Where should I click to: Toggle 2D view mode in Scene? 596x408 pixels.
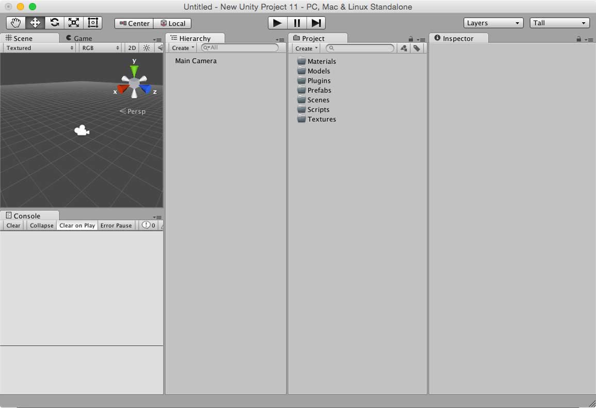132,48
